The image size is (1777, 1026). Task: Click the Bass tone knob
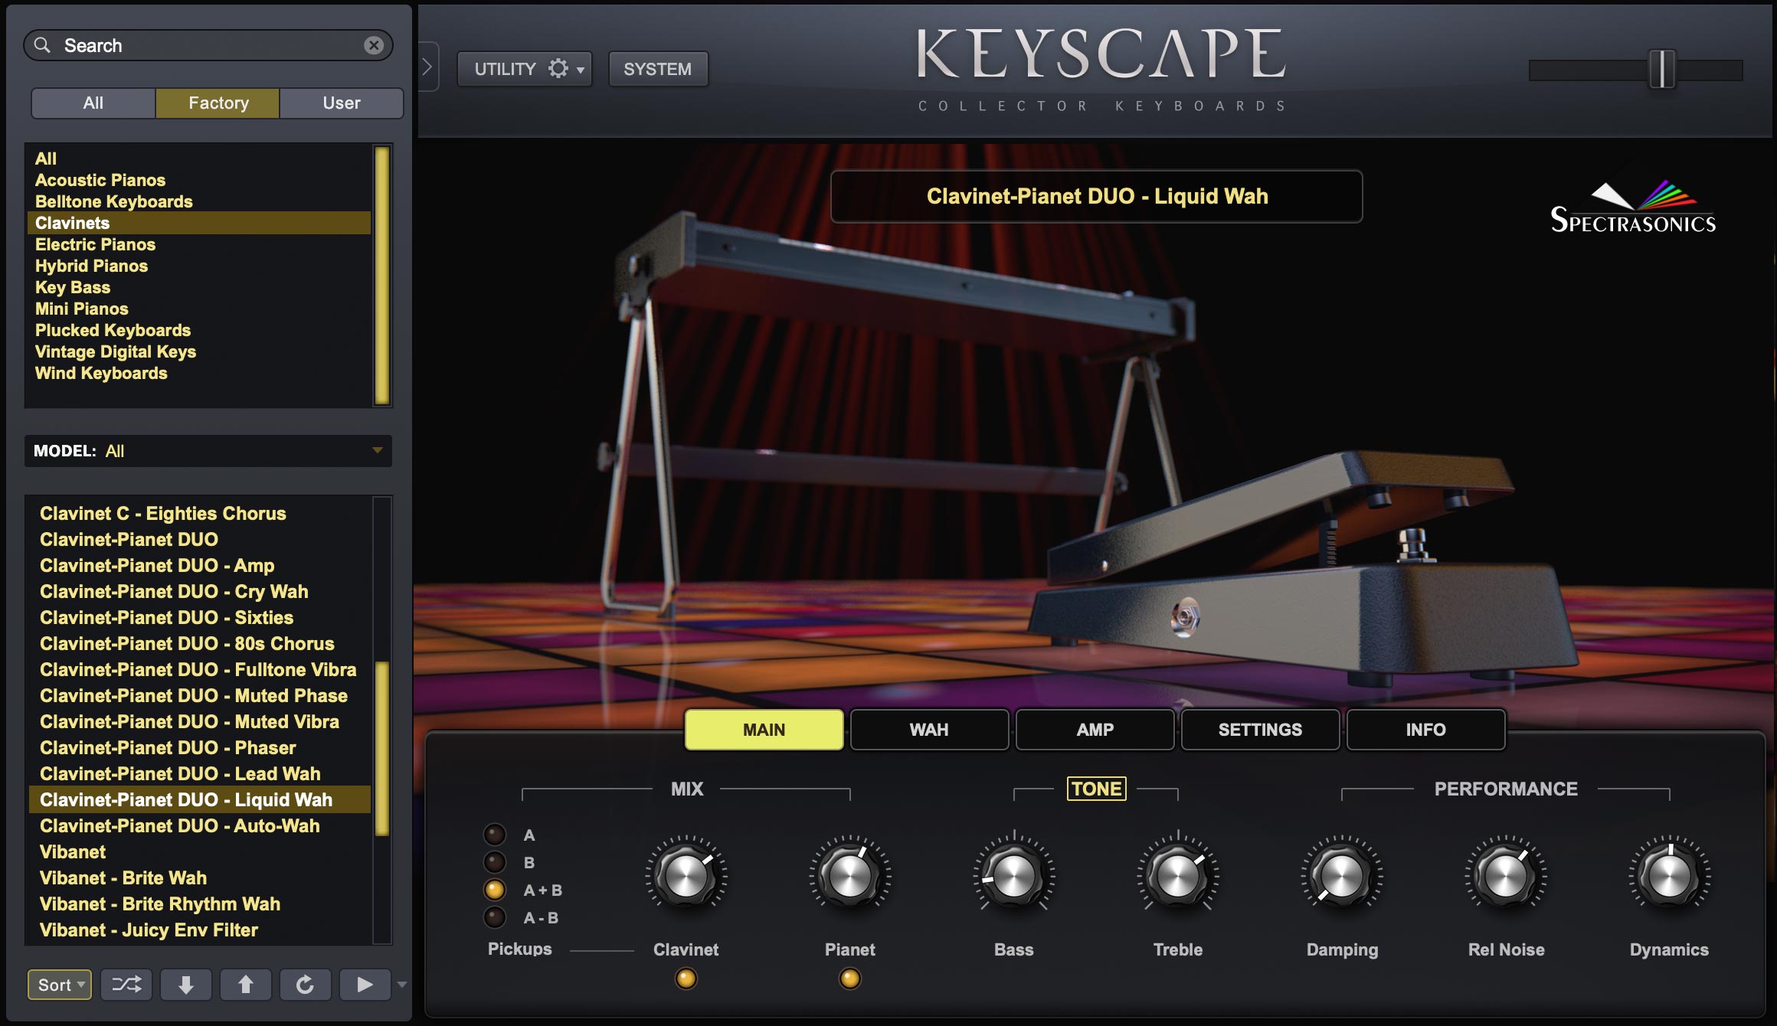pos(1014,875)
